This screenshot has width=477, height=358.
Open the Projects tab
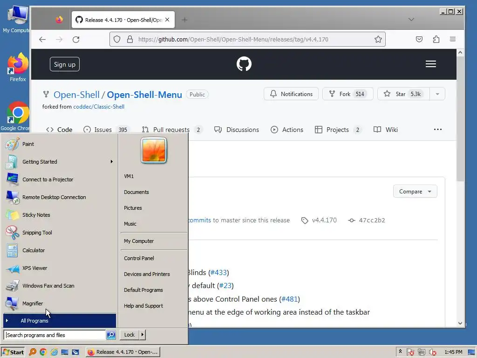(338, 130)
